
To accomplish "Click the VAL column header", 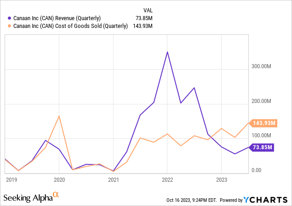I will point(147,9).
